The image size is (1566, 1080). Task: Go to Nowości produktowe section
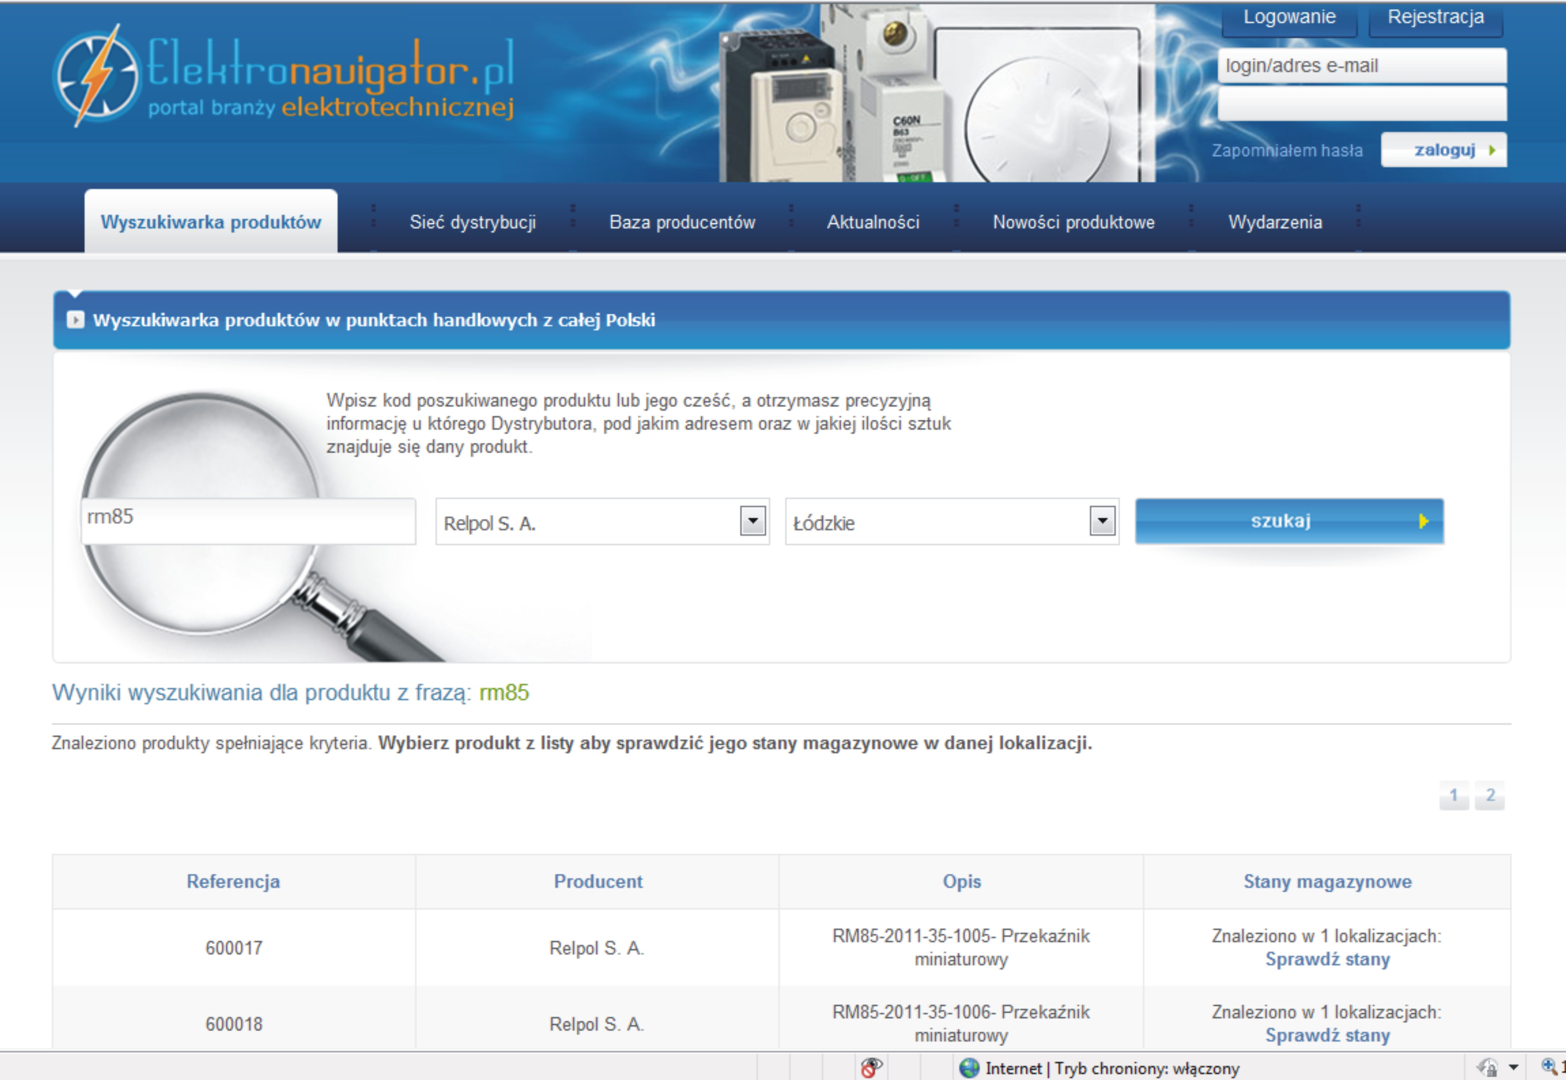click(1073, 222)
